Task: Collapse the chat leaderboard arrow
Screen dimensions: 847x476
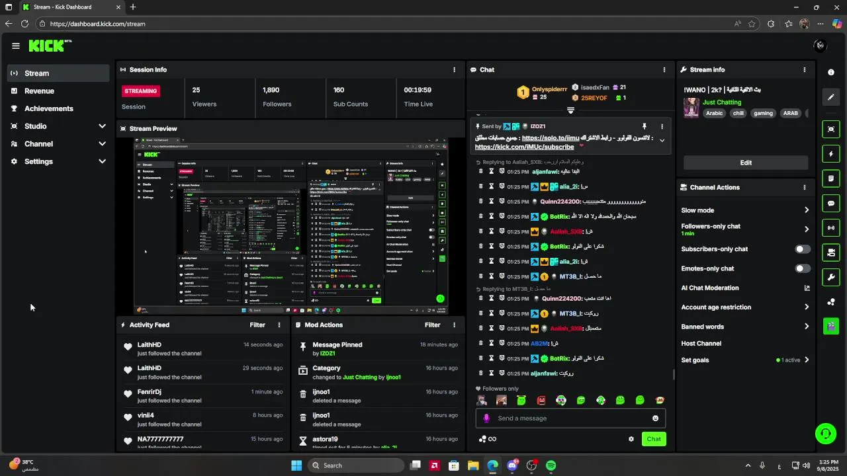Action: (570, 110)
